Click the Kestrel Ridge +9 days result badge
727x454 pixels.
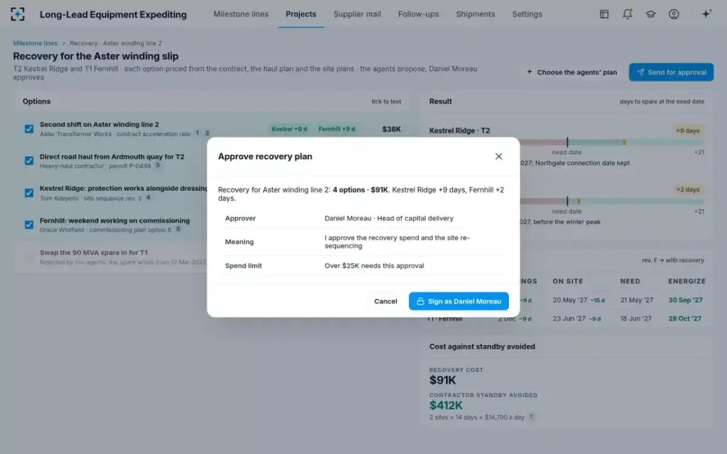(688, 131)
